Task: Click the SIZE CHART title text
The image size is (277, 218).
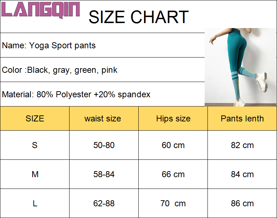Action: click(138, 17)
